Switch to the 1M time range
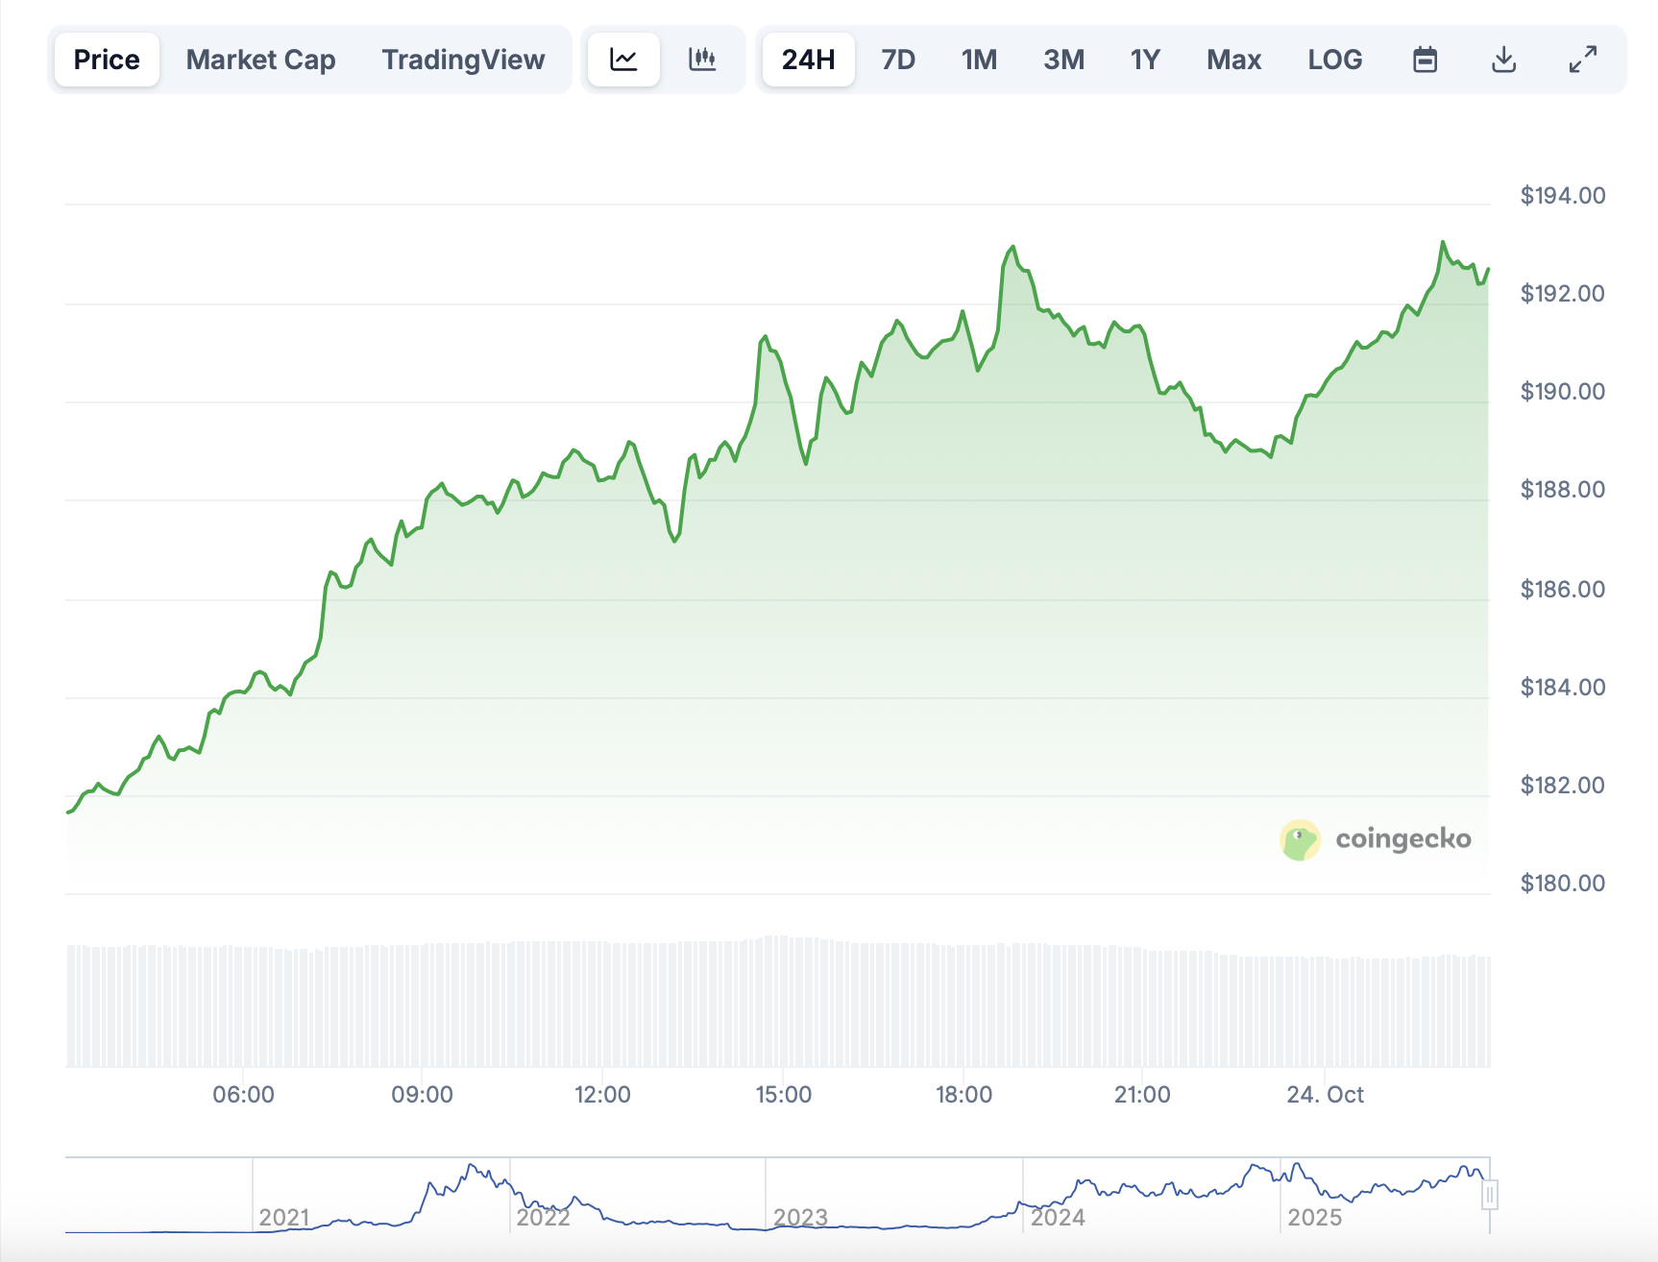 (979, 60)
